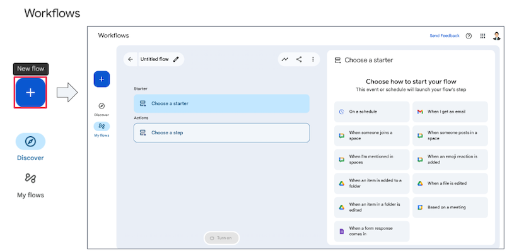Screen dimensions: 507x251
Task: Click Choose how to start your flow heading
Action: coord(411,81)
